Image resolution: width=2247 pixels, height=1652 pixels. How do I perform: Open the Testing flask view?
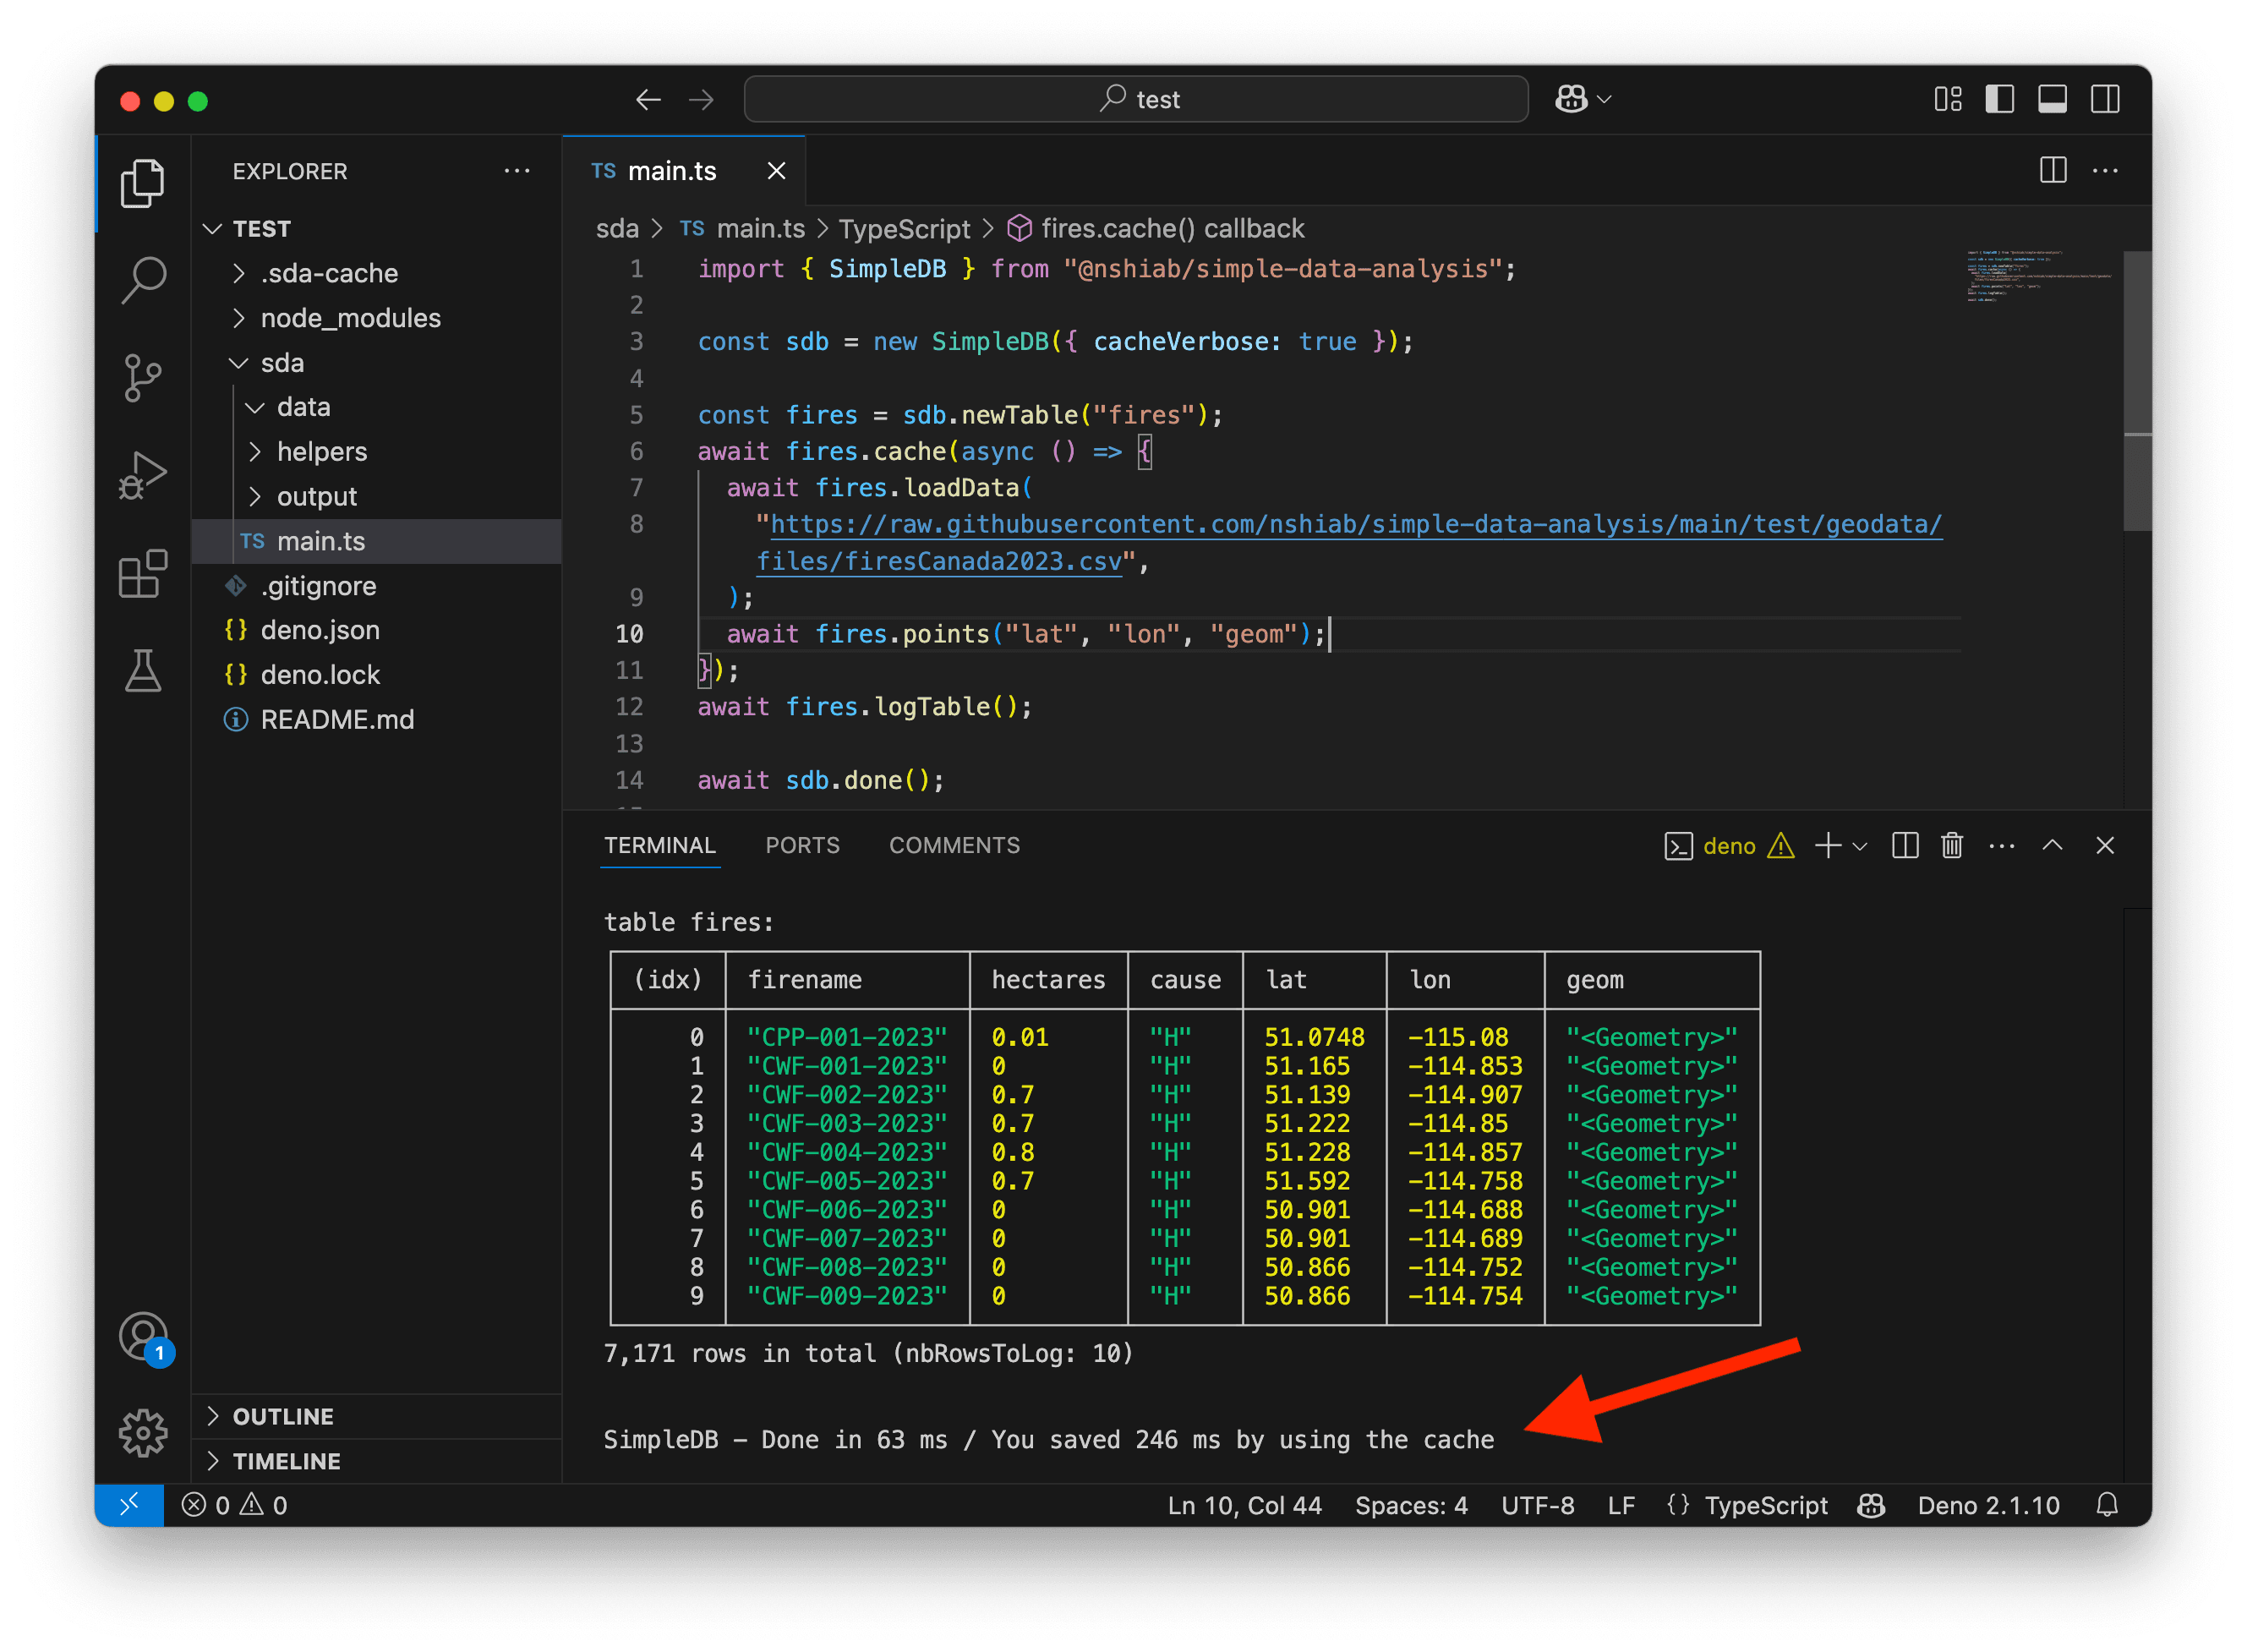142,670
